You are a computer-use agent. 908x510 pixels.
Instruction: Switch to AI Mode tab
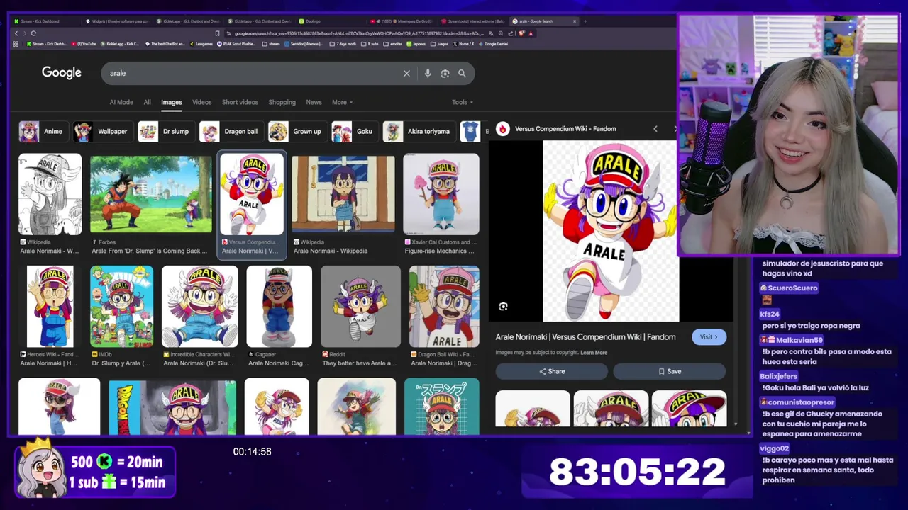click(121, 102)
